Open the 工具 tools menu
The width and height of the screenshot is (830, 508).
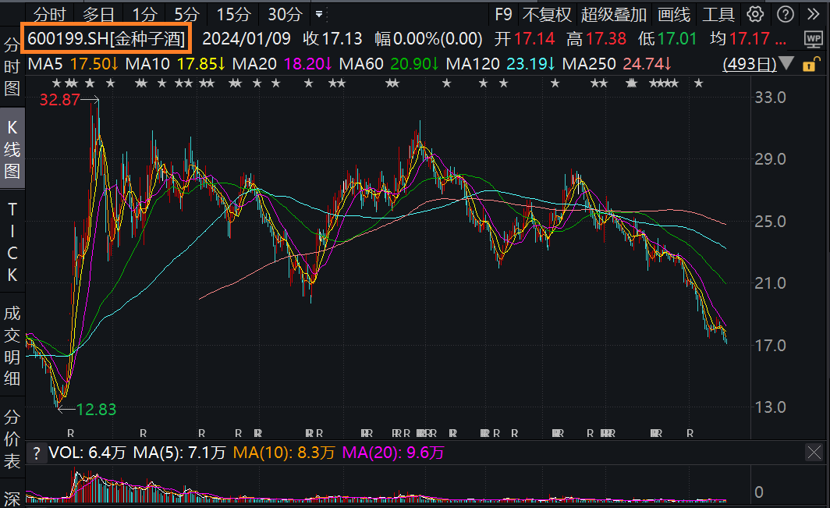pyautogui.click(x=719, y=14)
